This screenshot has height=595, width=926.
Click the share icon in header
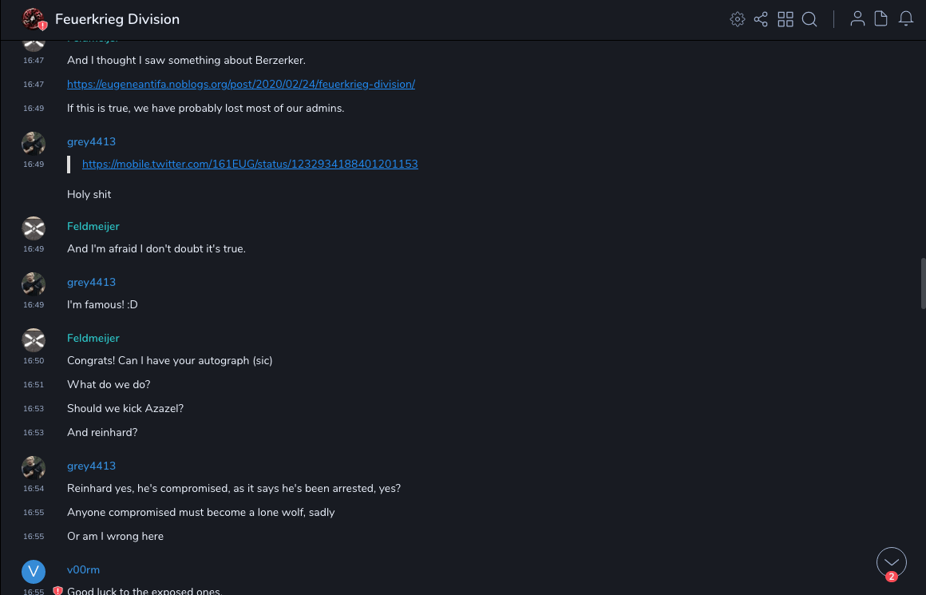point(761,19)
